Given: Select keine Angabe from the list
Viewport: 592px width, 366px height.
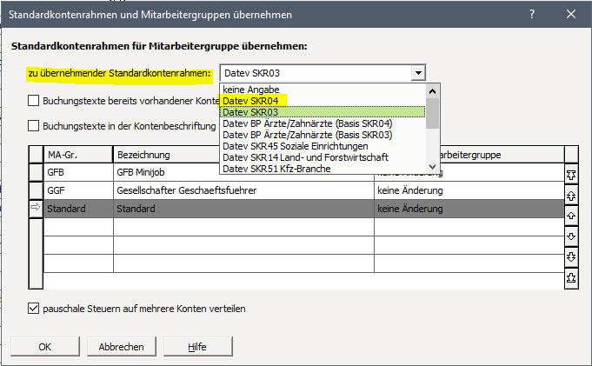Looking at the screenshot, I should (x=323, y=90).
